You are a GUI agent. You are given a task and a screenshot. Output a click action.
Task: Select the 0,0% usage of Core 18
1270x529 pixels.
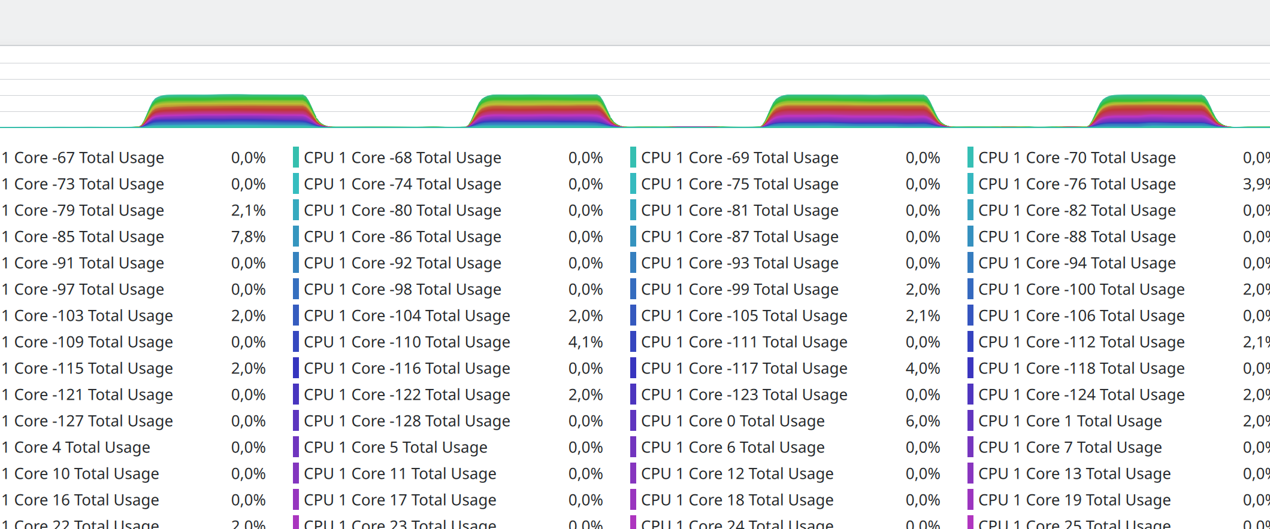(923, 500)
